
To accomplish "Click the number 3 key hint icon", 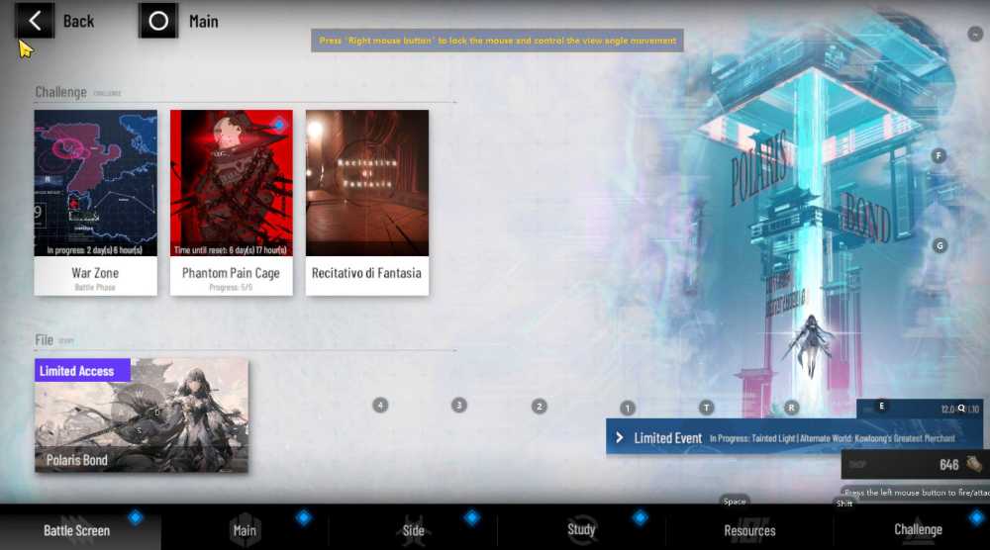I will point(459,405).
